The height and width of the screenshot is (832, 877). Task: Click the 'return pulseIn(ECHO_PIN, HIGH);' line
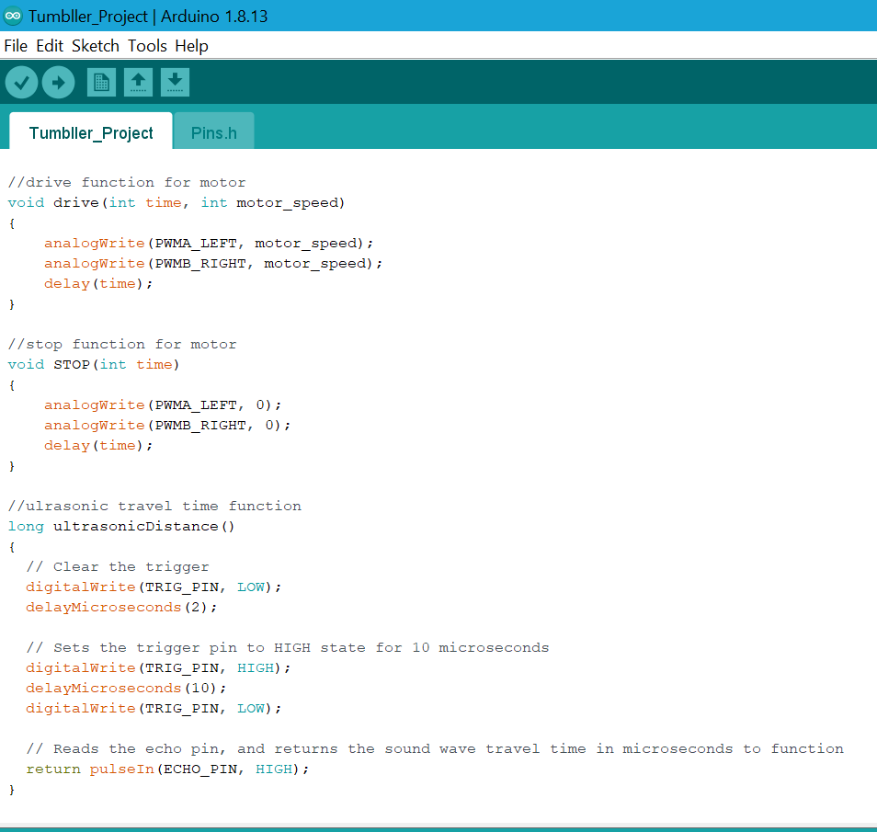pos(167,769)
